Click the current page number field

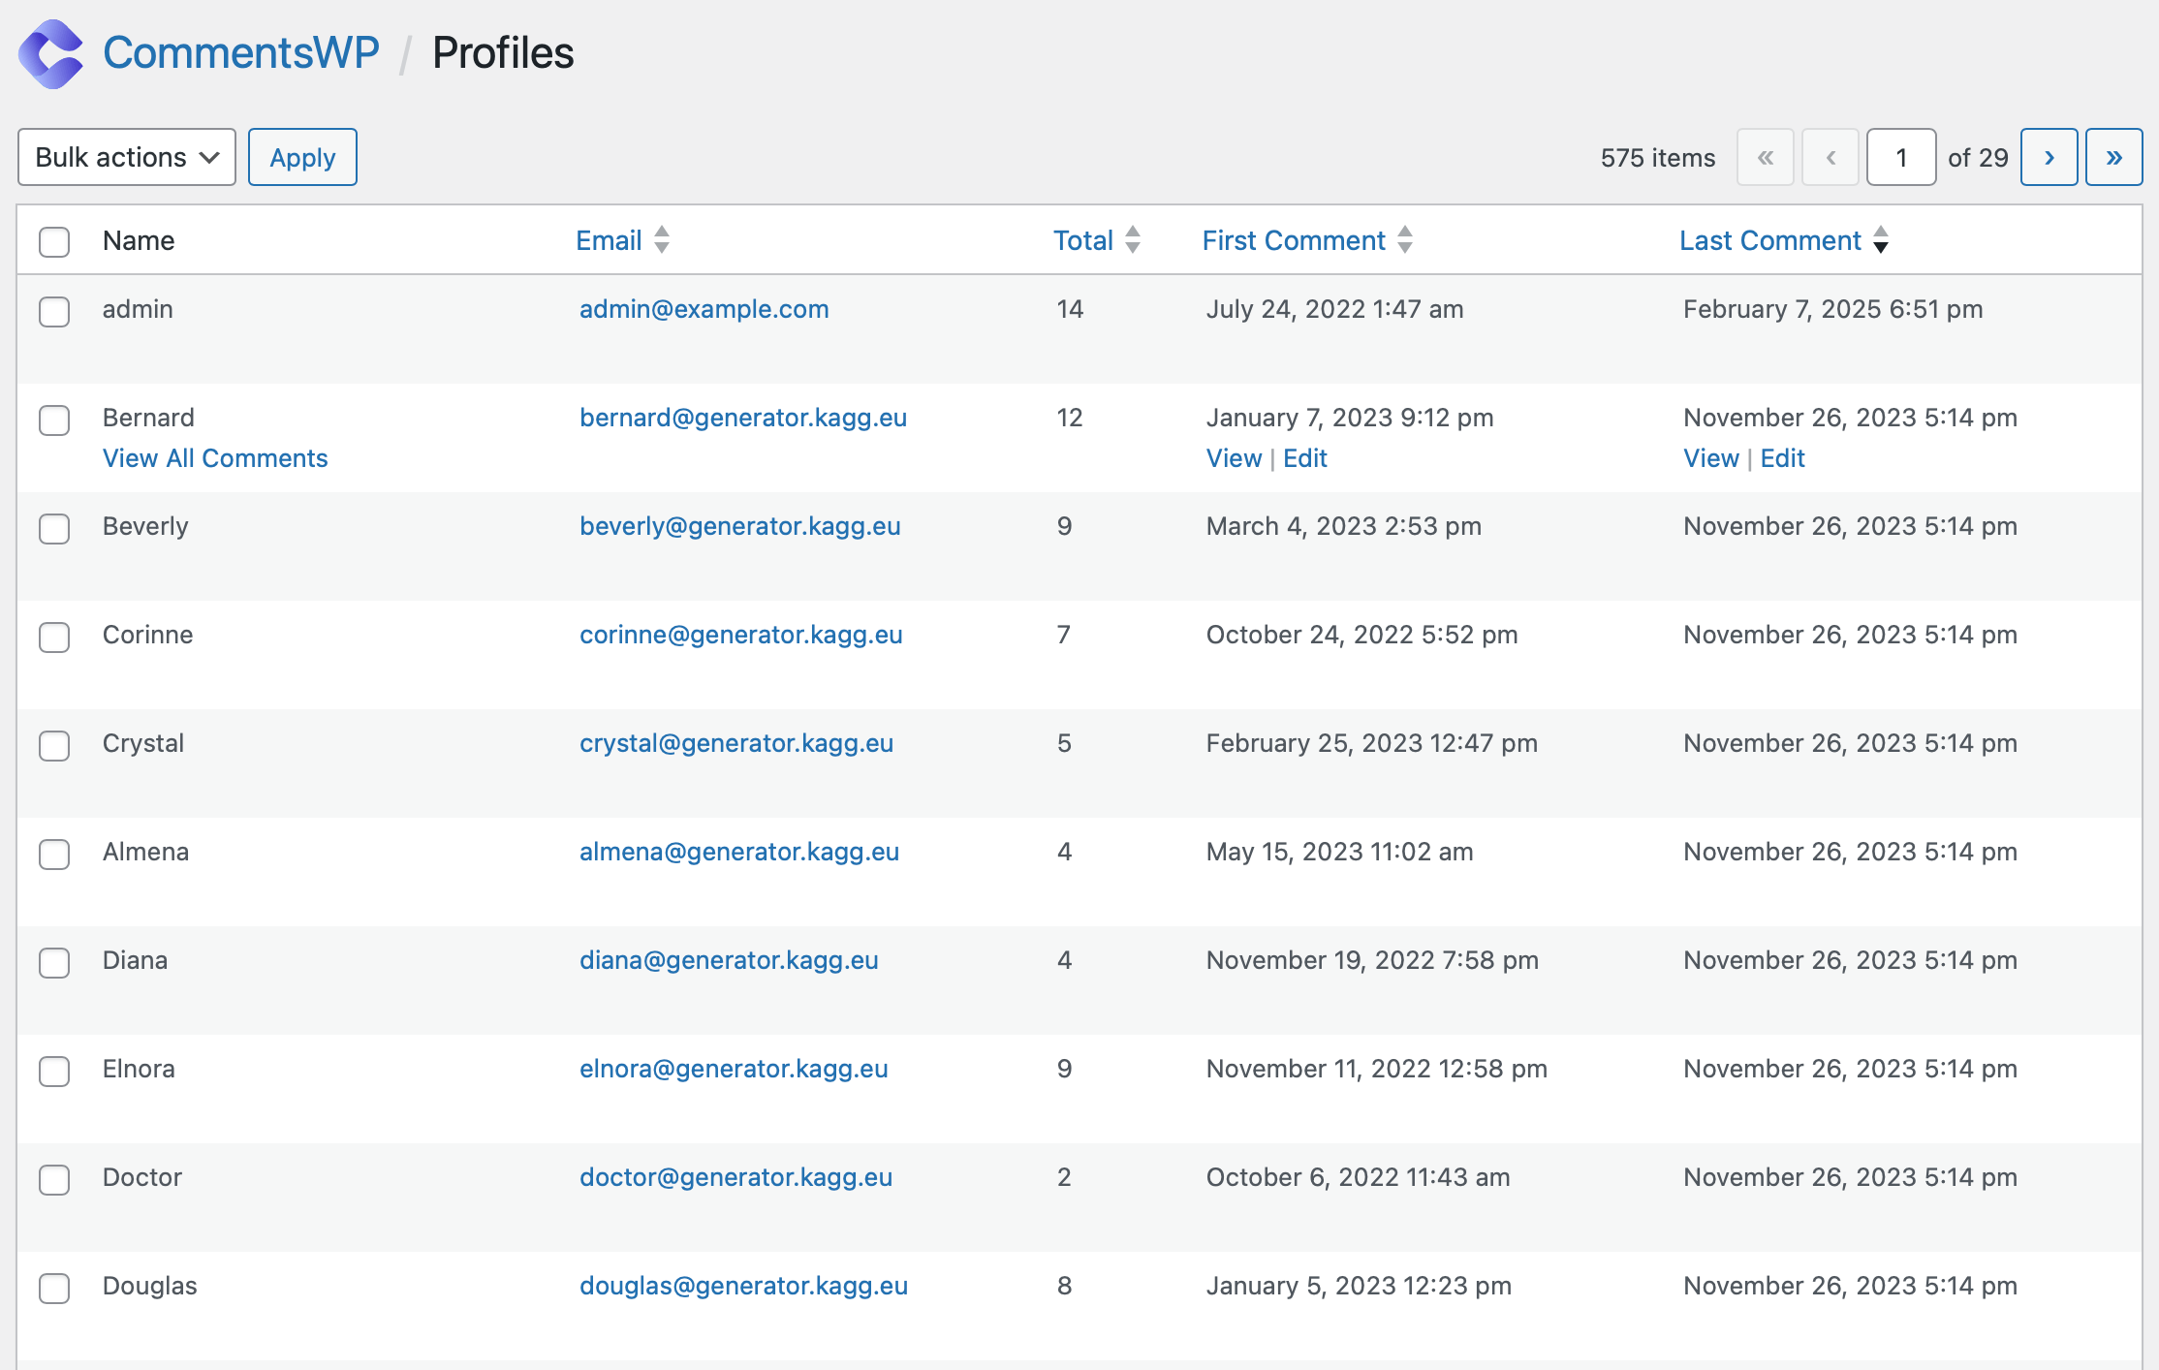coord(1900,157)
